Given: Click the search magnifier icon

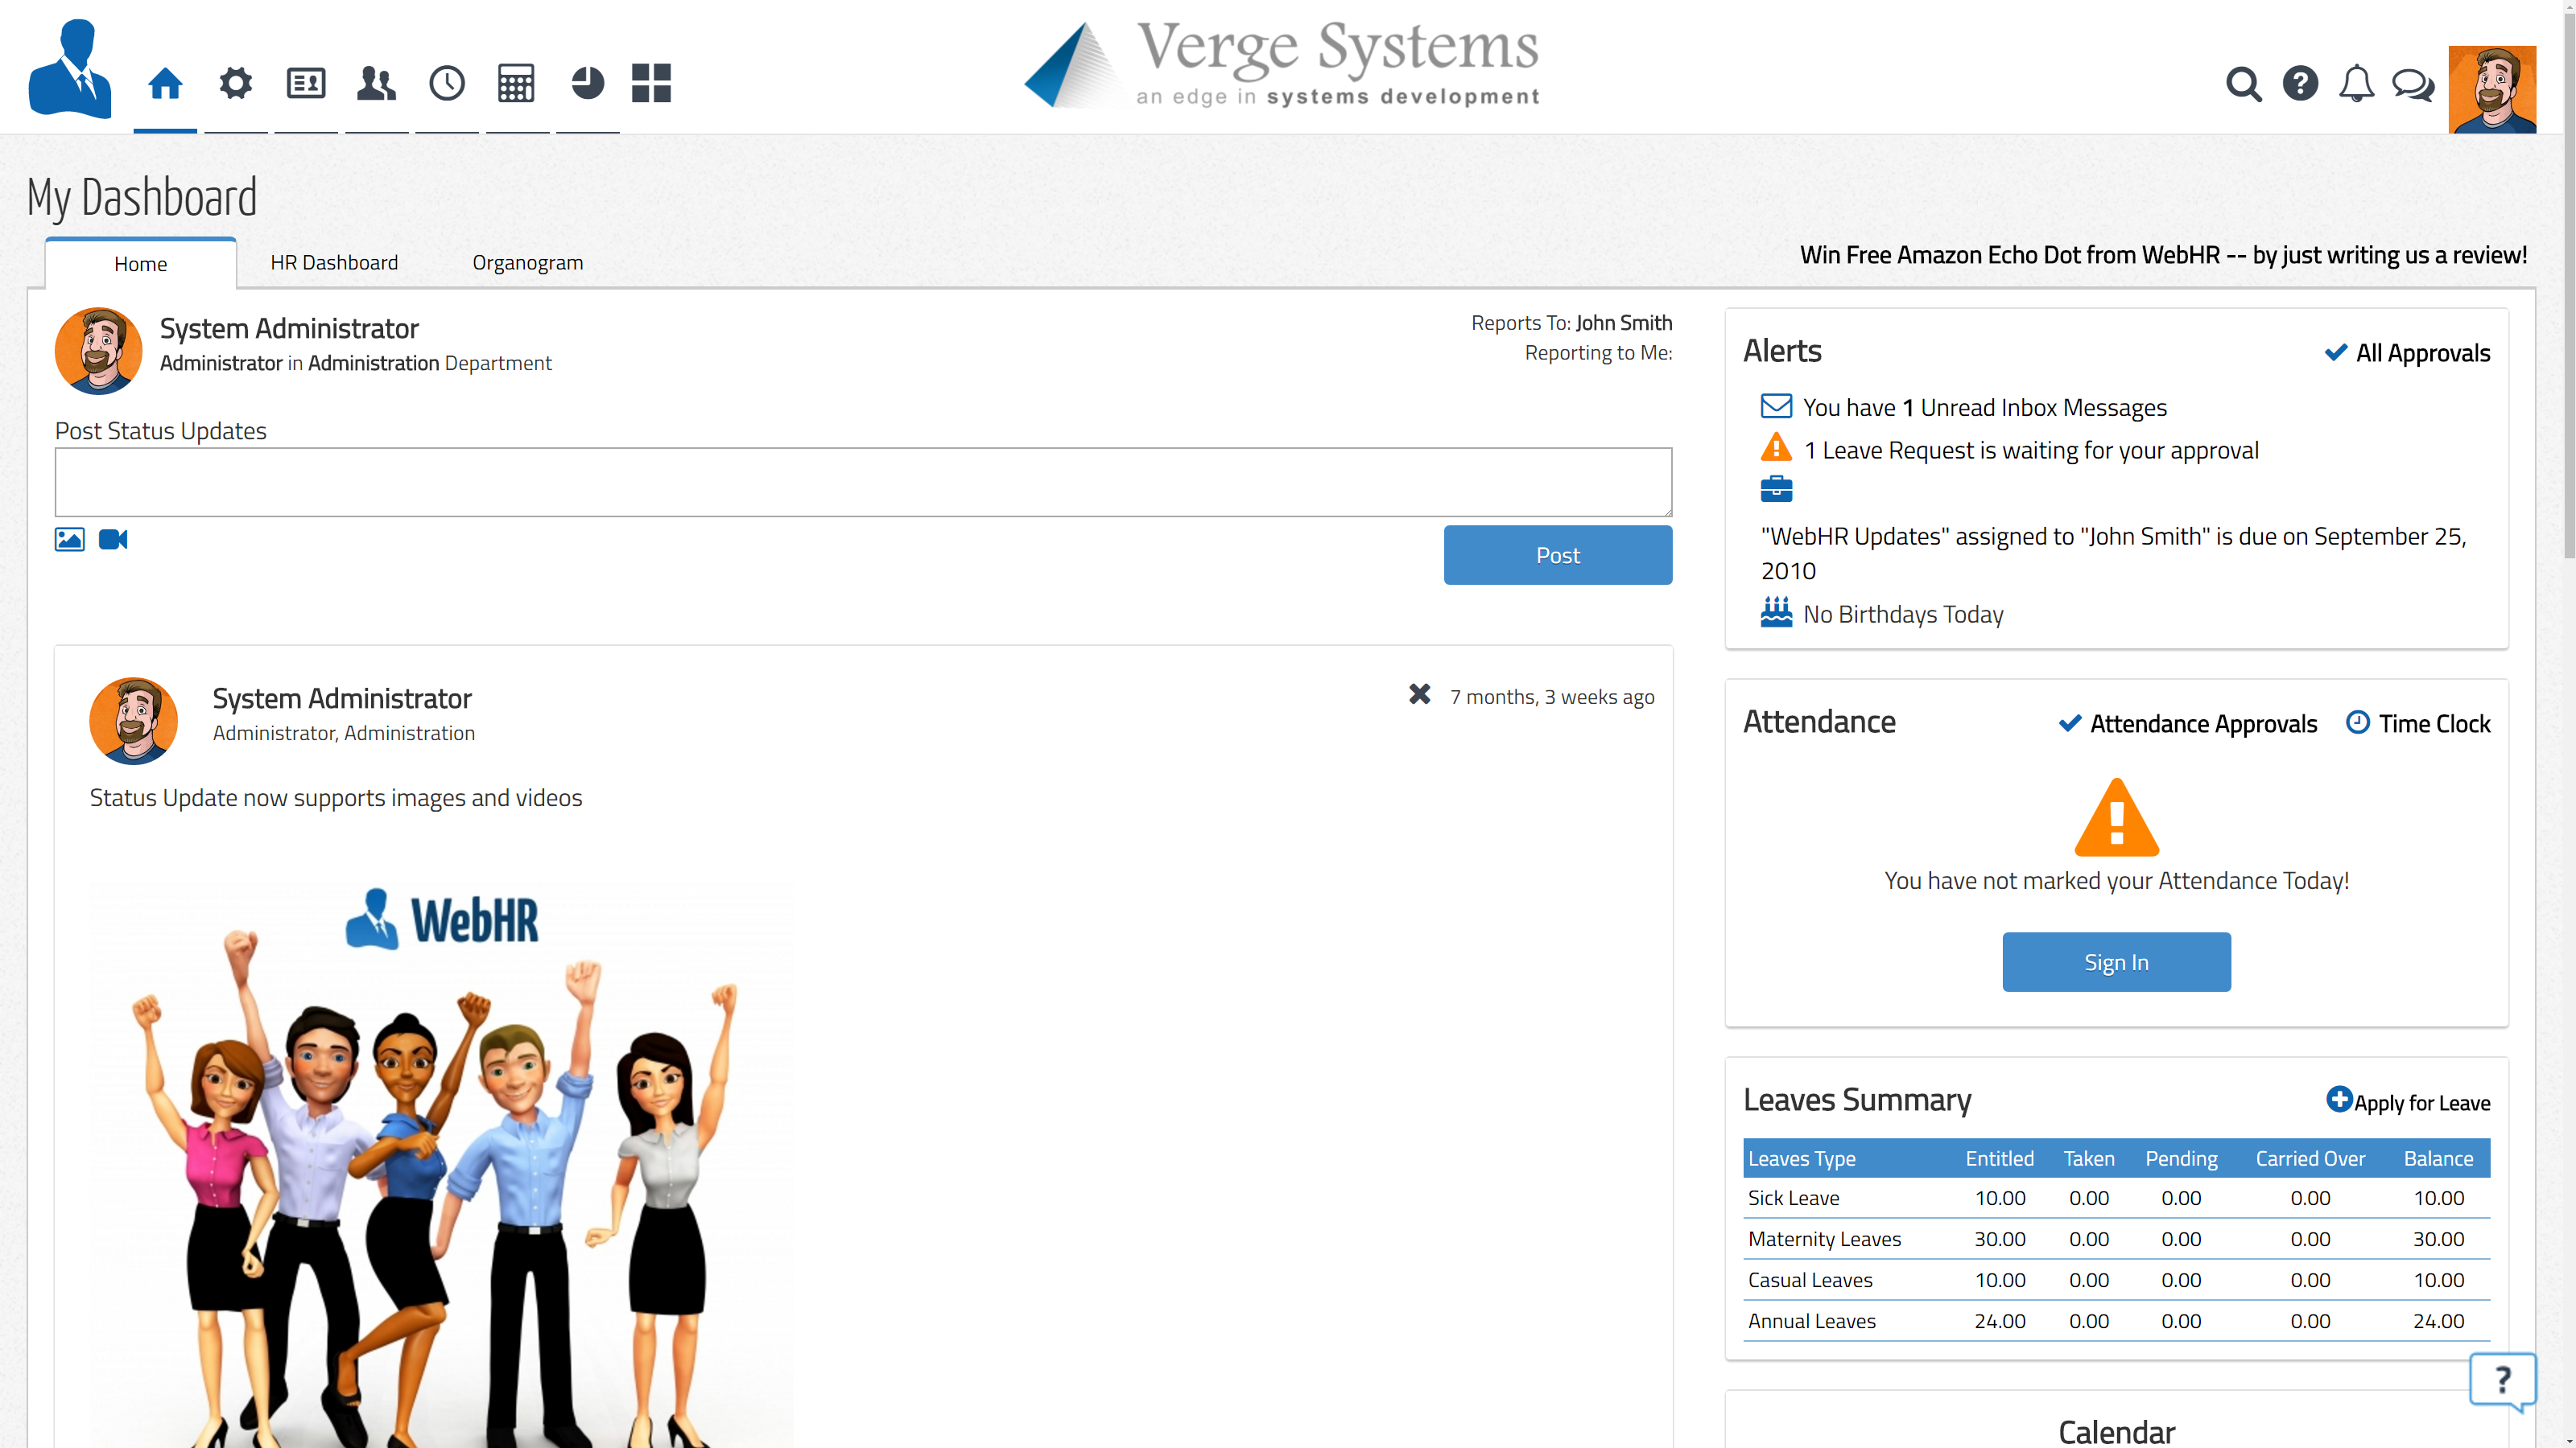Looking at the screenshot, I should coord(2243,84).
